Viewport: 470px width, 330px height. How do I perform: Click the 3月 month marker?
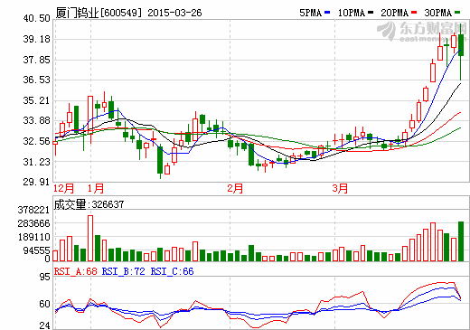pos(340,189)
